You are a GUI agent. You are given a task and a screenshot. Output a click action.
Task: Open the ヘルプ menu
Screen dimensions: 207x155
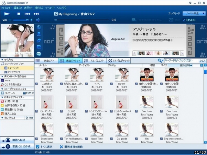[x=61, y=8]
